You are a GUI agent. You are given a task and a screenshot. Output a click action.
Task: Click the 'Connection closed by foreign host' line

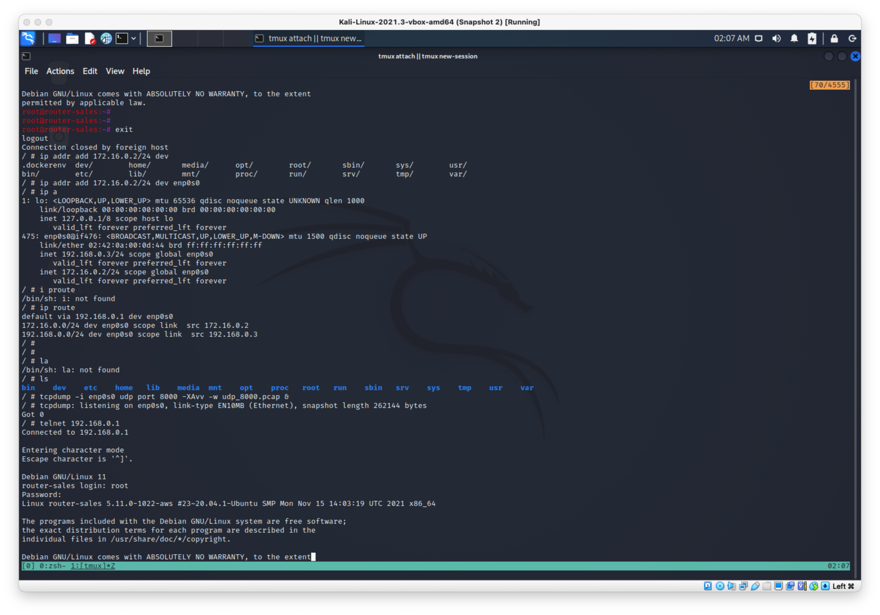pos(95,147)
